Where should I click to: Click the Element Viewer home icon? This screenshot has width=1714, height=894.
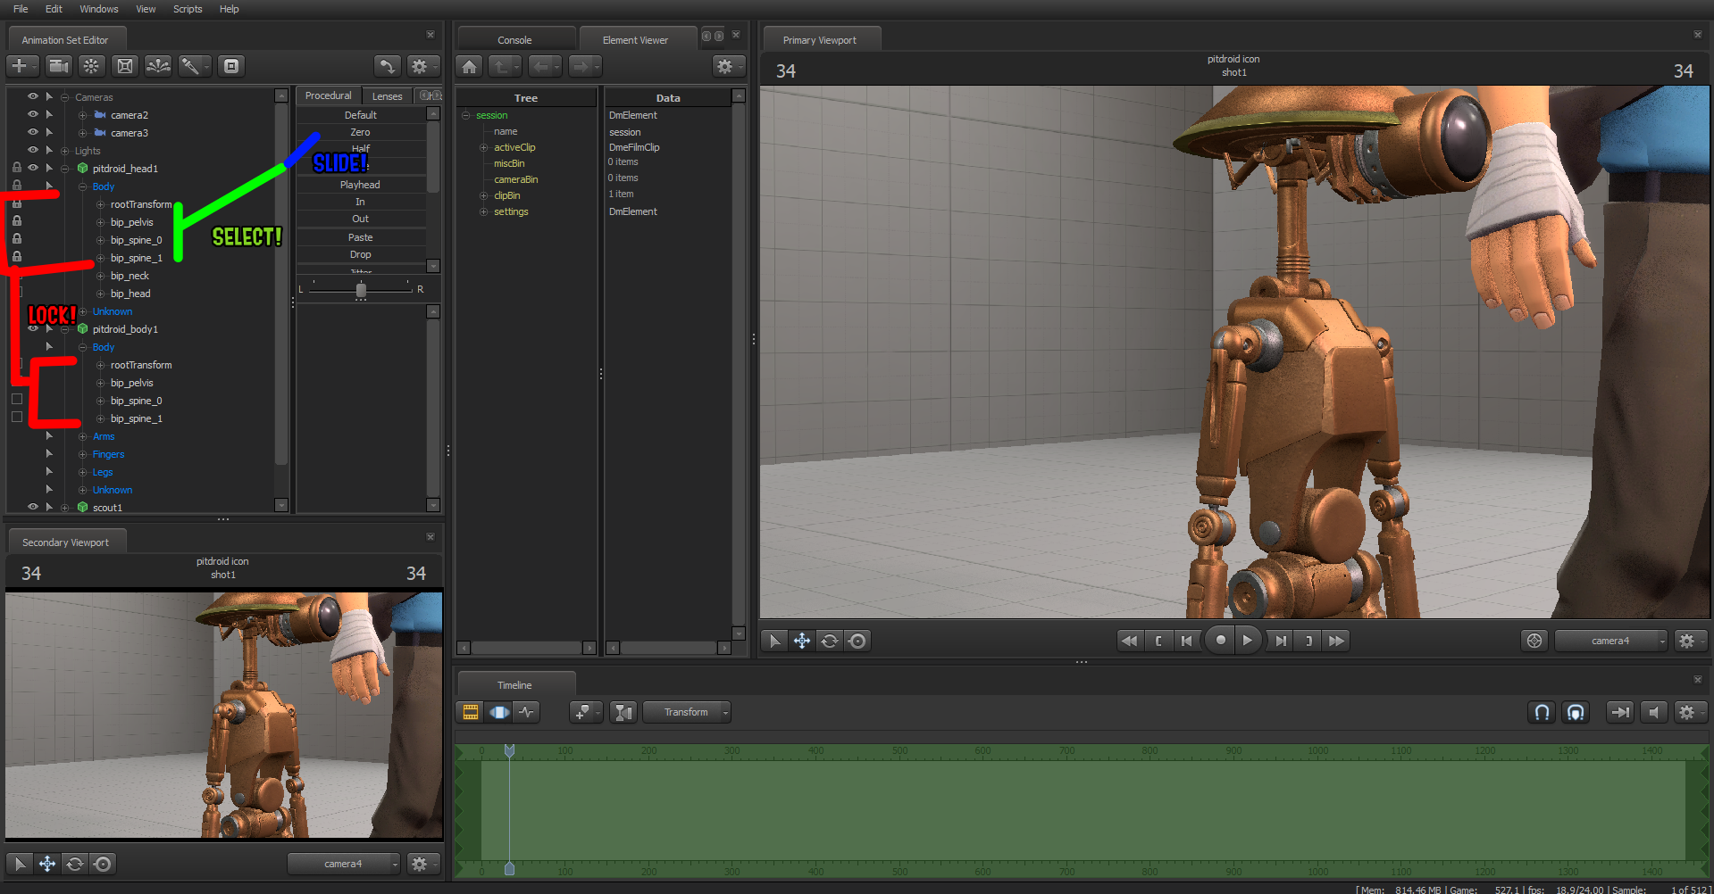click(470, 66)
